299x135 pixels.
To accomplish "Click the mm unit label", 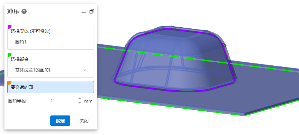I will tap(88, 101).
